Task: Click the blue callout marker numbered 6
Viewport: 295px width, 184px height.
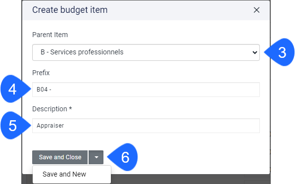Action: coord(123,157)
